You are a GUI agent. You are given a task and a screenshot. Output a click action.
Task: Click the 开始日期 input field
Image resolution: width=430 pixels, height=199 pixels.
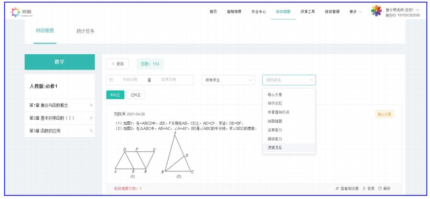point(130,80)
